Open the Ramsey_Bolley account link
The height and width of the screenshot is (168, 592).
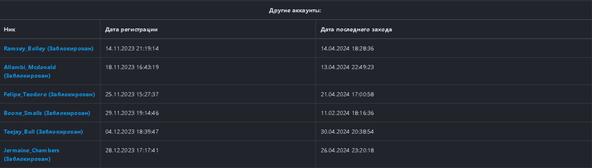[48, 48]
